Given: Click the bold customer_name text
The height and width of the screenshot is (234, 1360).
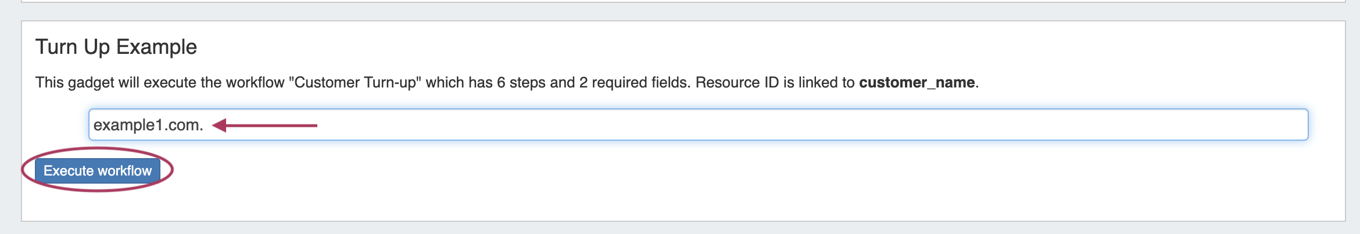Looking at the screenshot, I should [917, 82].
